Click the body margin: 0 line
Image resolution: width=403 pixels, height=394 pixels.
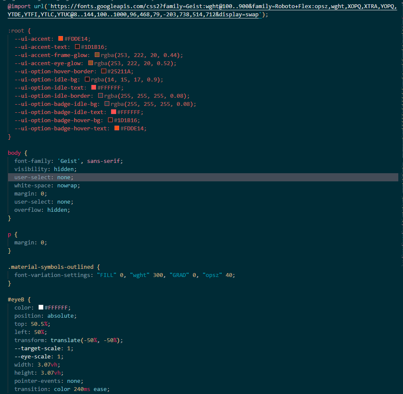click(x=30, y=193)
